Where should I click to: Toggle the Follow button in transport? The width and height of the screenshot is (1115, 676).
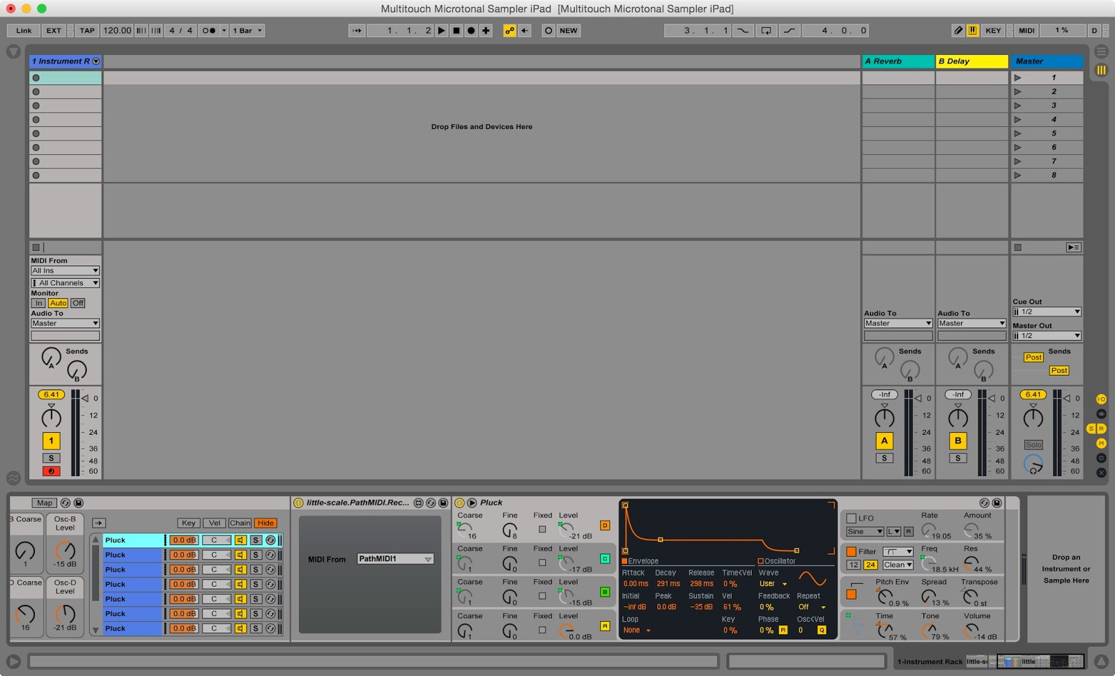click(357, 31)
